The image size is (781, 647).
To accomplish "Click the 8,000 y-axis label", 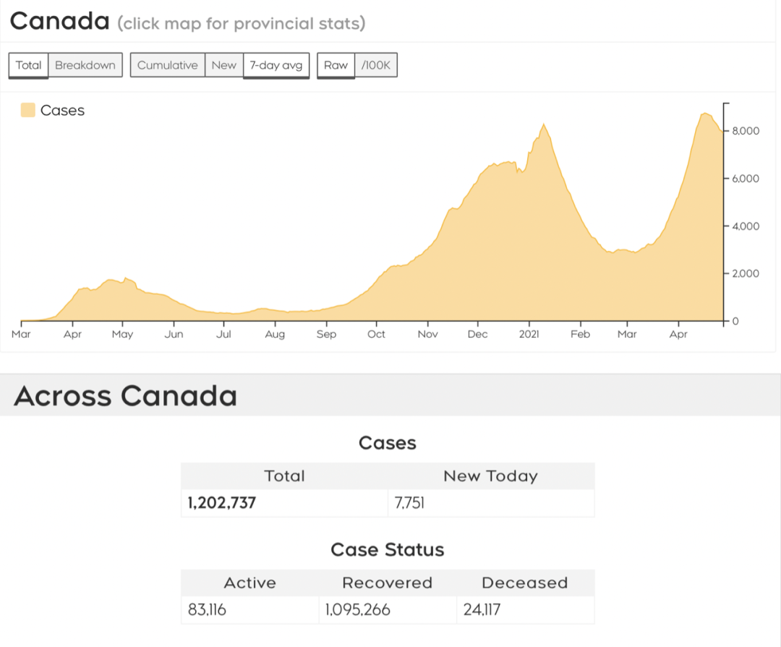I will [x=746, y=130].
